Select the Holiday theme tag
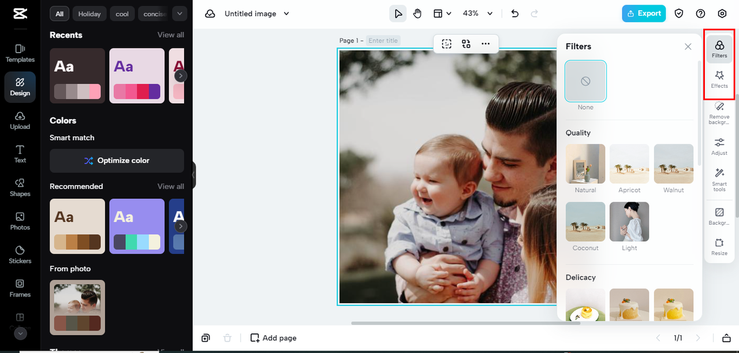Screen dimensions: 739x353 [x=89, y=13]
